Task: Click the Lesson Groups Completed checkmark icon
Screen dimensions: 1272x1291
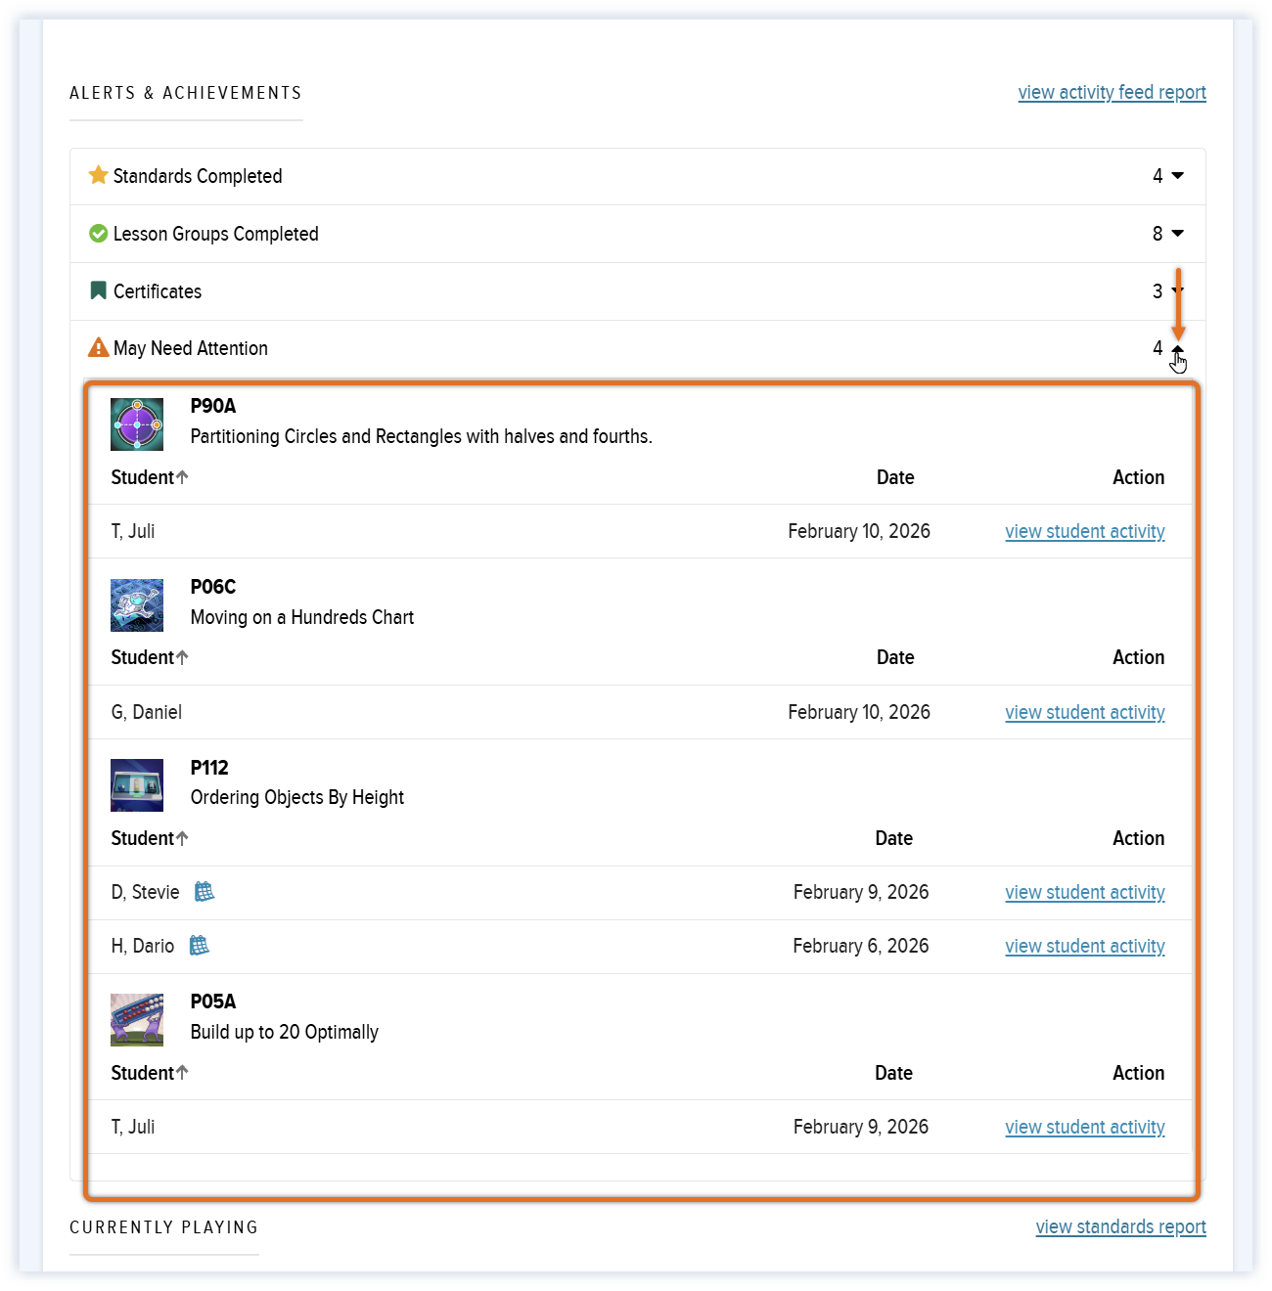Action: [x=98, y=234]
